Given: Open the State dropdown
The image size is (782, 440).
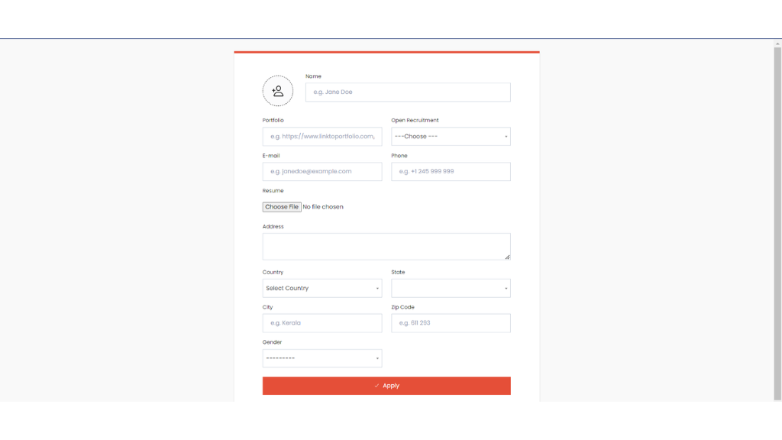Looking at the screenshot, I should click(451, 289).
